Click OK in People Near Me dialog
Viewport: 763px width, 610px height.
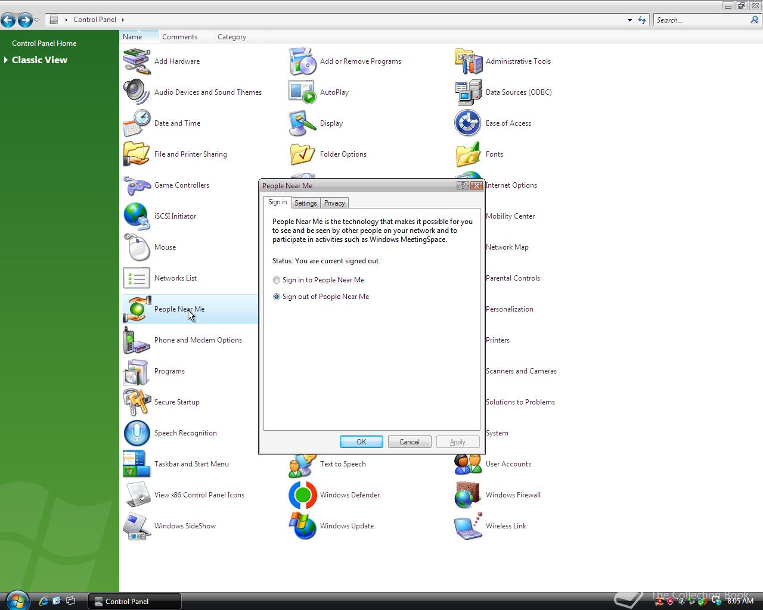(x=361, y=442)
